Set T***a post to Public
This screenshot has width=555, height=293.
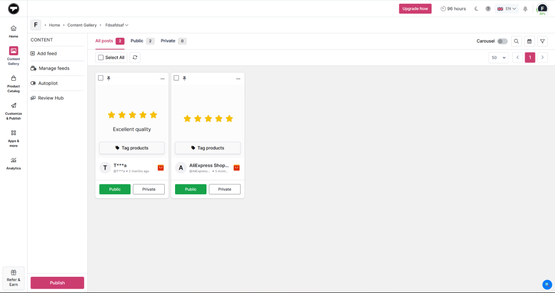[115, 190]
